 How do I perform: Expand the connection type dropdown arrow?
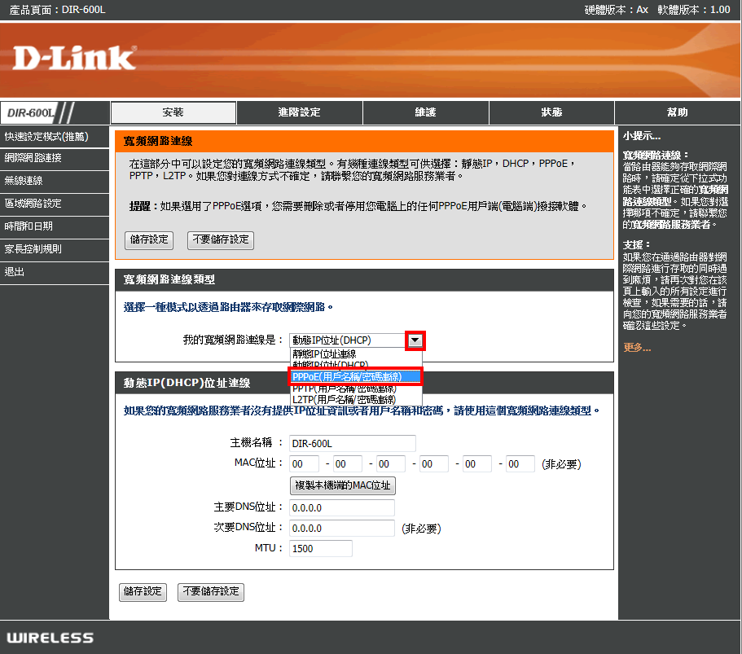(x=415, y=340)
